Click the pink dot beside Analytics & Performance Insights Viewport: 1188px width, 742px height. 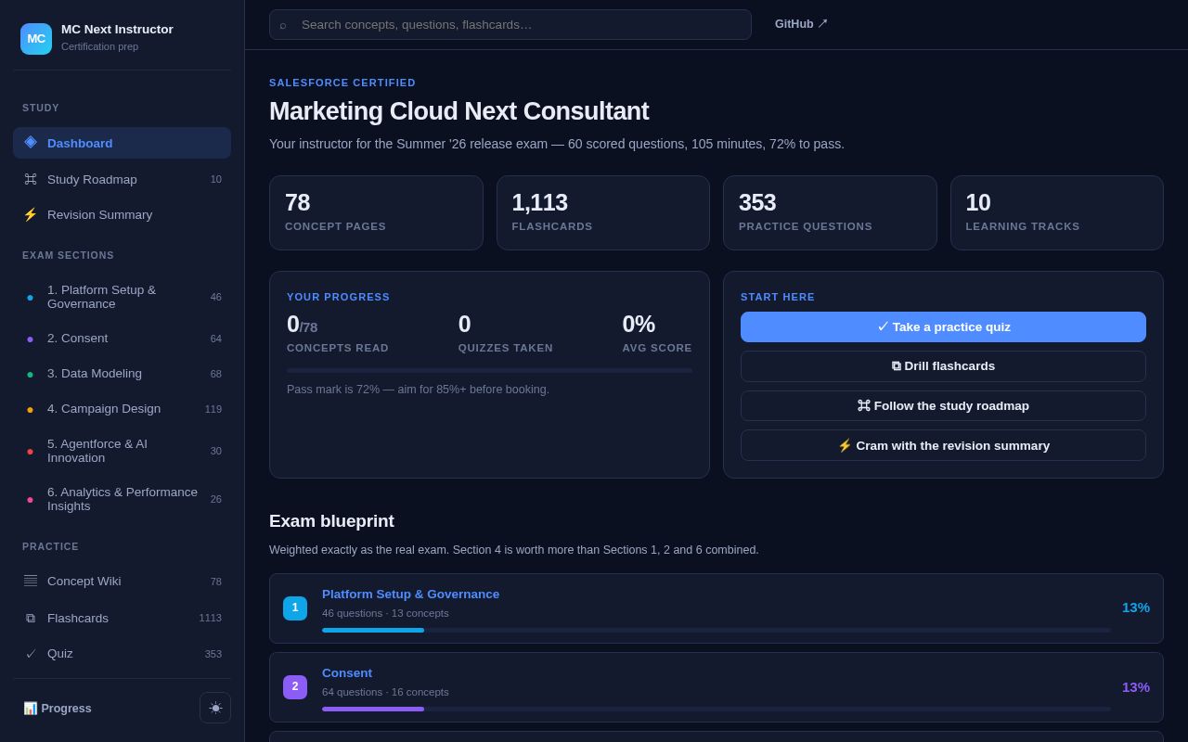30,500
